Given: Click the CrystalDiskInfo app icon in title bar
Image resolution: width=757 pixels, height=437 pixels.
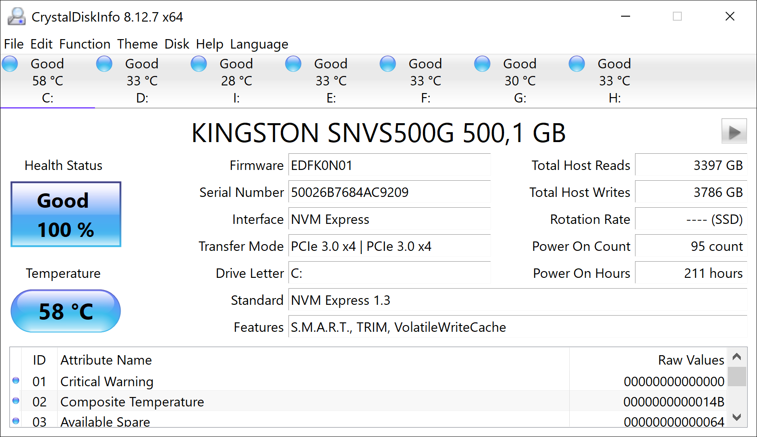Looking at the screenshot, I should [x=17, y=17].
